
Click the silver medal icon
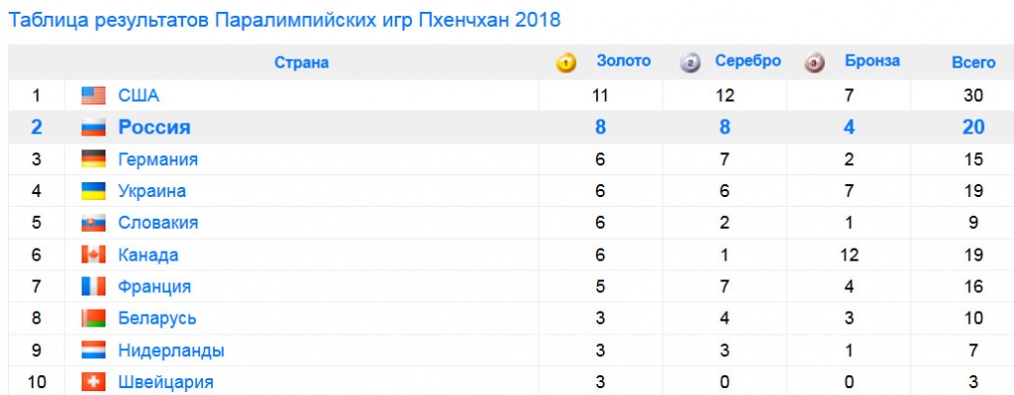click(690, 63)
